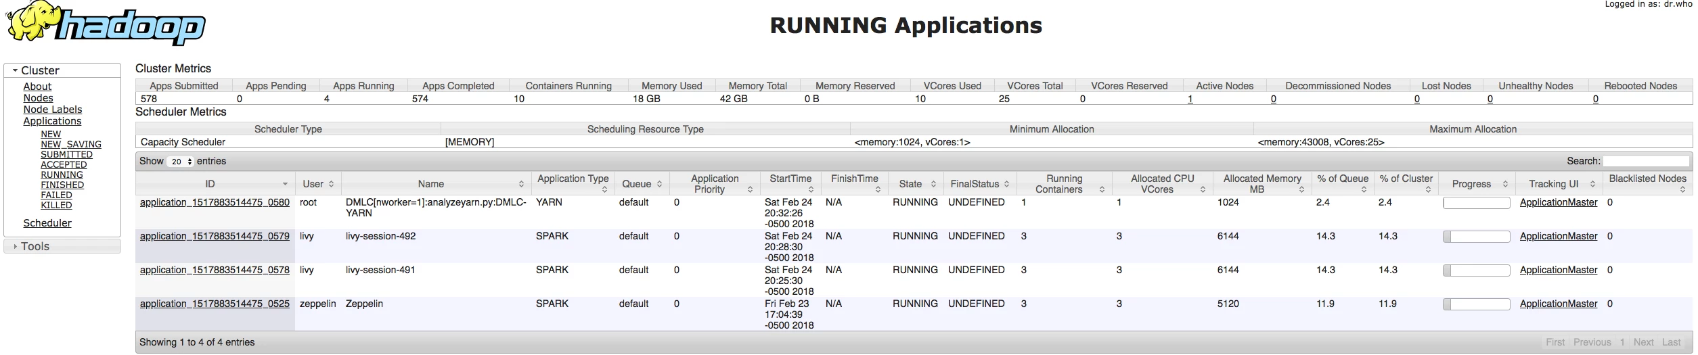Image resolution: width=1698 pixels, height=355 pixels.
Task: Sort by Queue column sort icon
Action: tap(659, 184)
